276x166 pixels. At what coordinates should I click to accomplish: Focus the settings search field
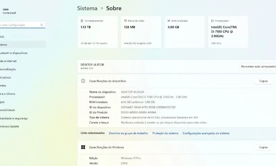(x=23, y=25)
